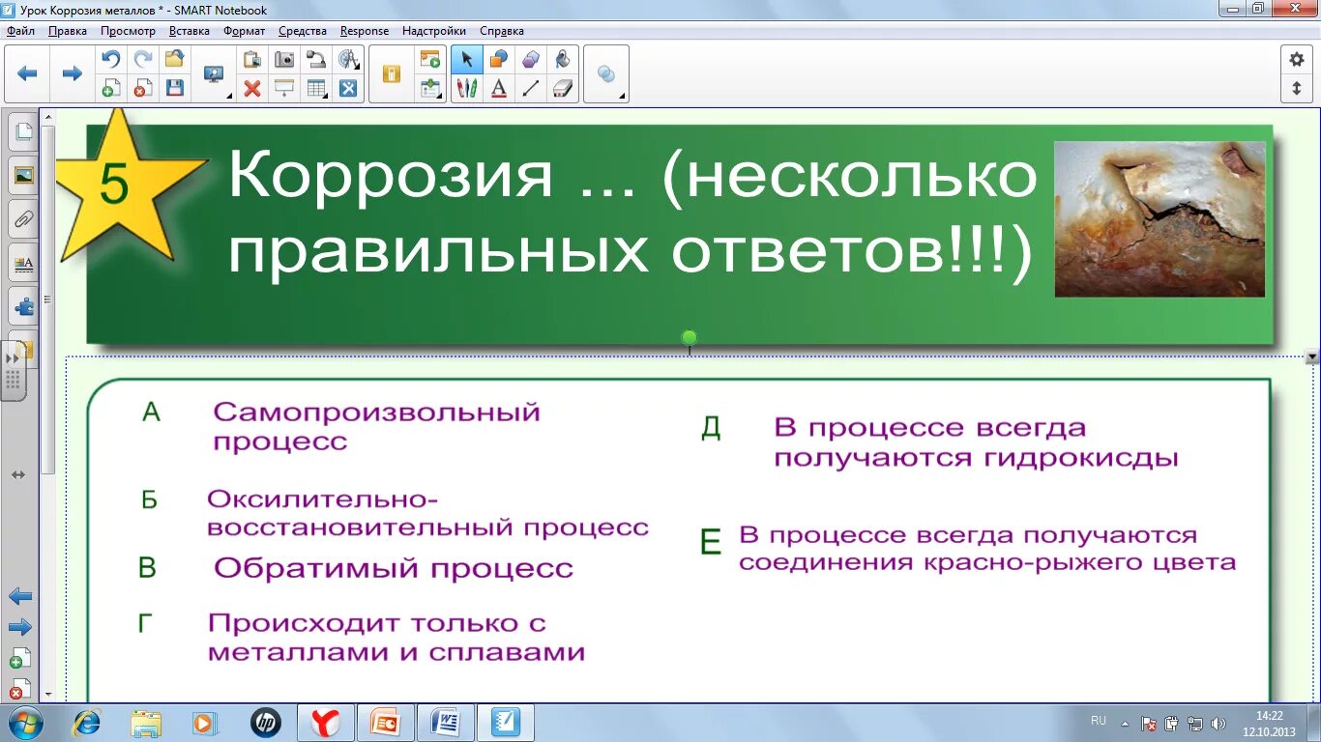Open the Файл menu
Viewport: 1321px width, 742px height.
[x=20, y=31]
